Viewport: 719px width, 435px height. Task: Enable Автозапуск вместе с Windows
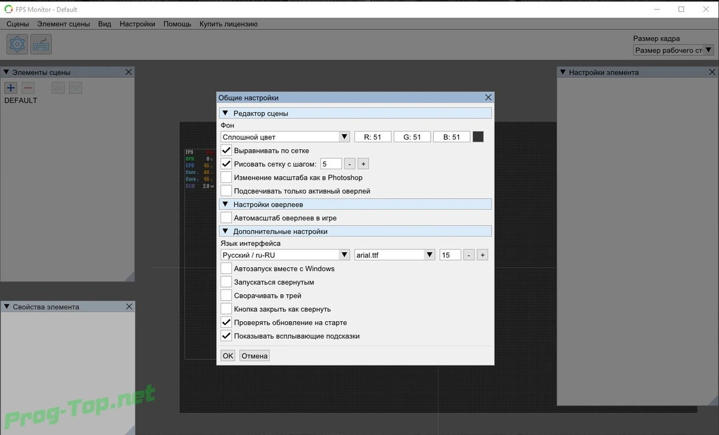[226, 268]
